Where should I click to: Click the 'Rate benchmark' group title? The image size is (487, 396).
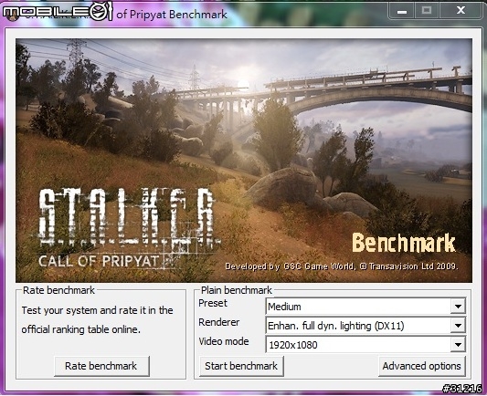coord(58,290)
